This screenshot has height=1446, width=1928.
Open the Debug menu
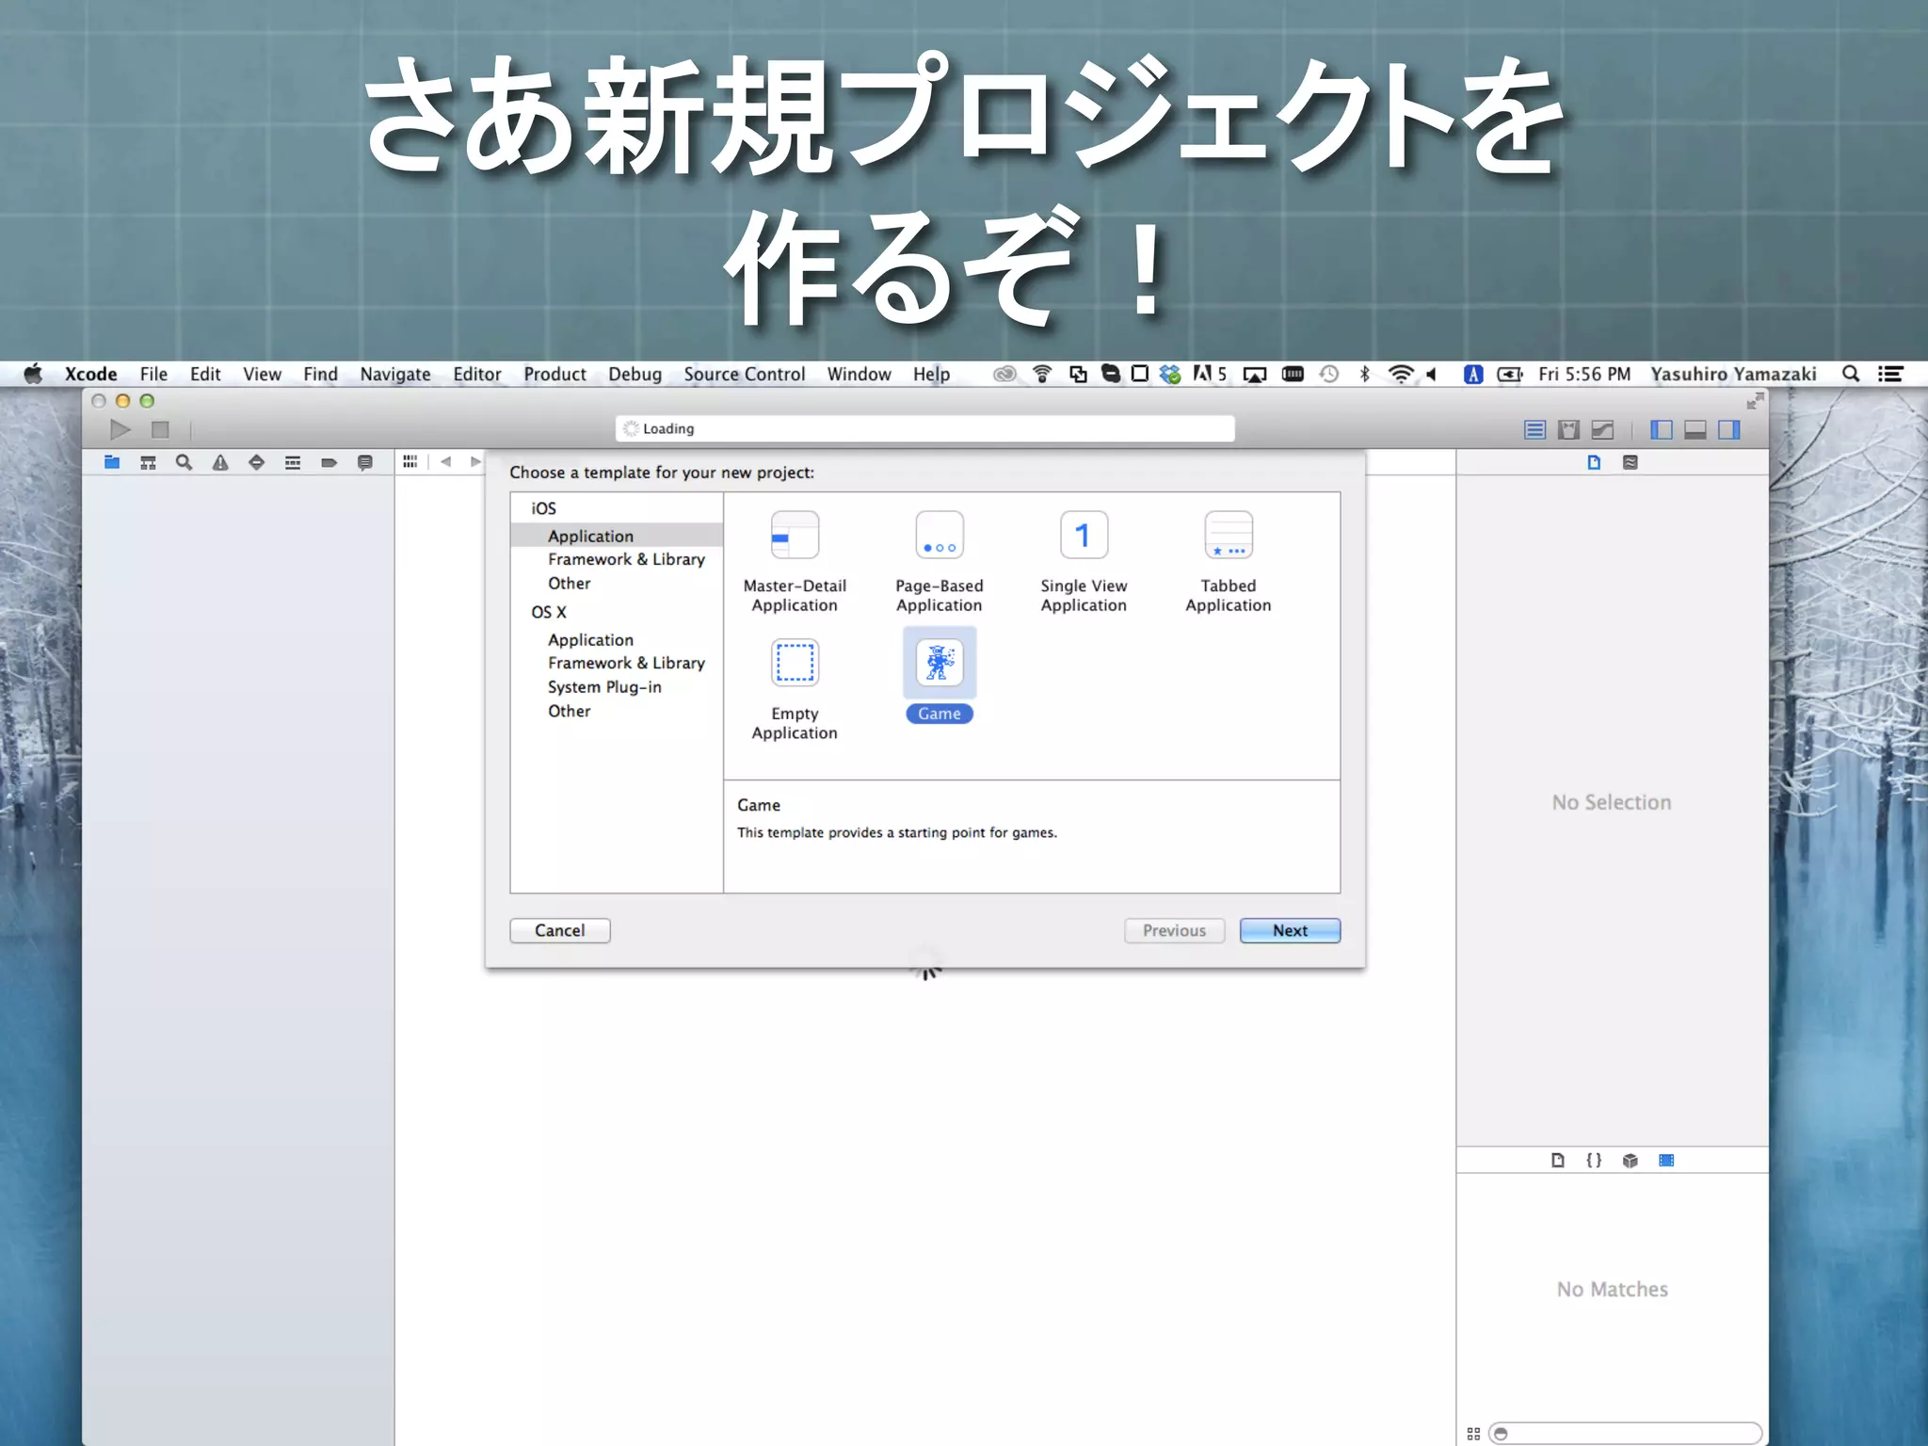point(635,374)
